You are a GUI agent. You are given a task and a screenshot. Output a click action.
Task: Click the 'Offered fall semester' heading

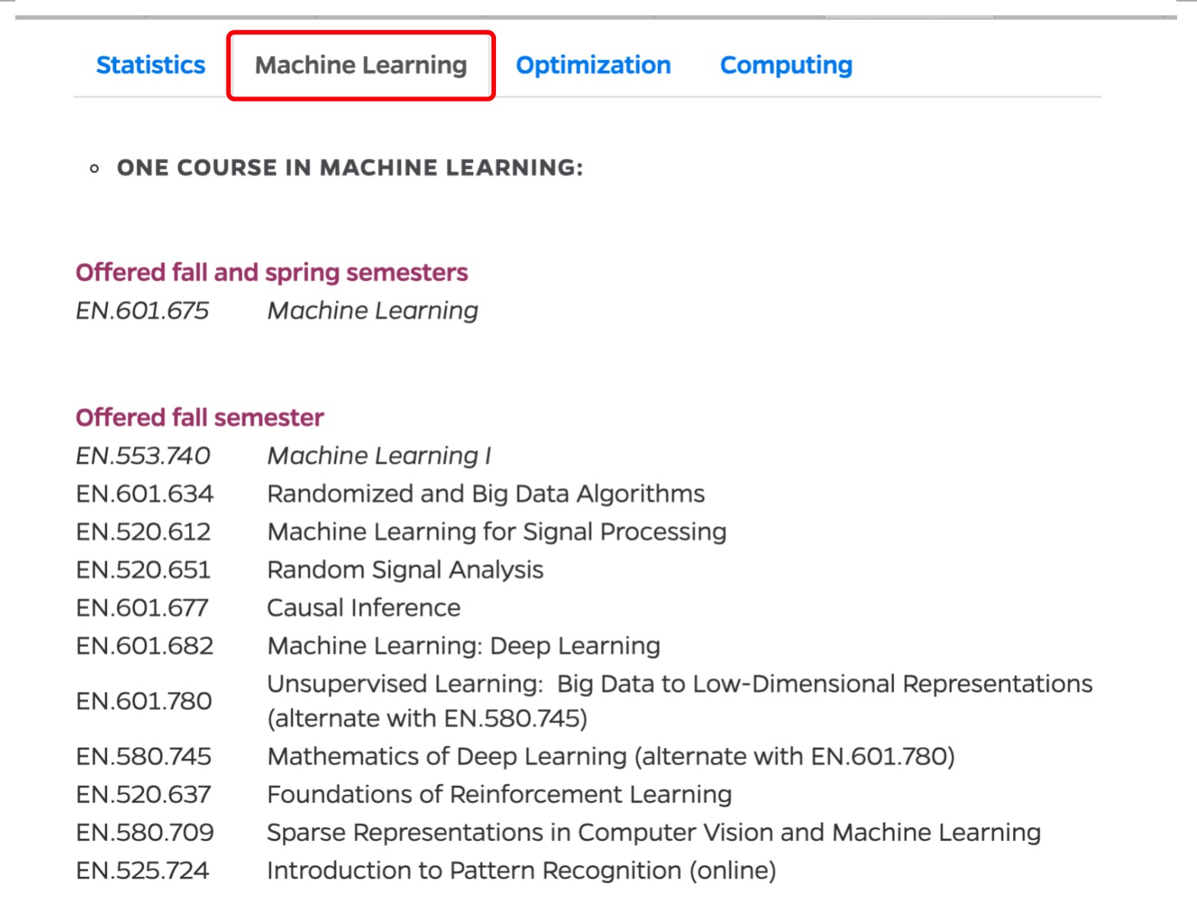pos(200,417)
